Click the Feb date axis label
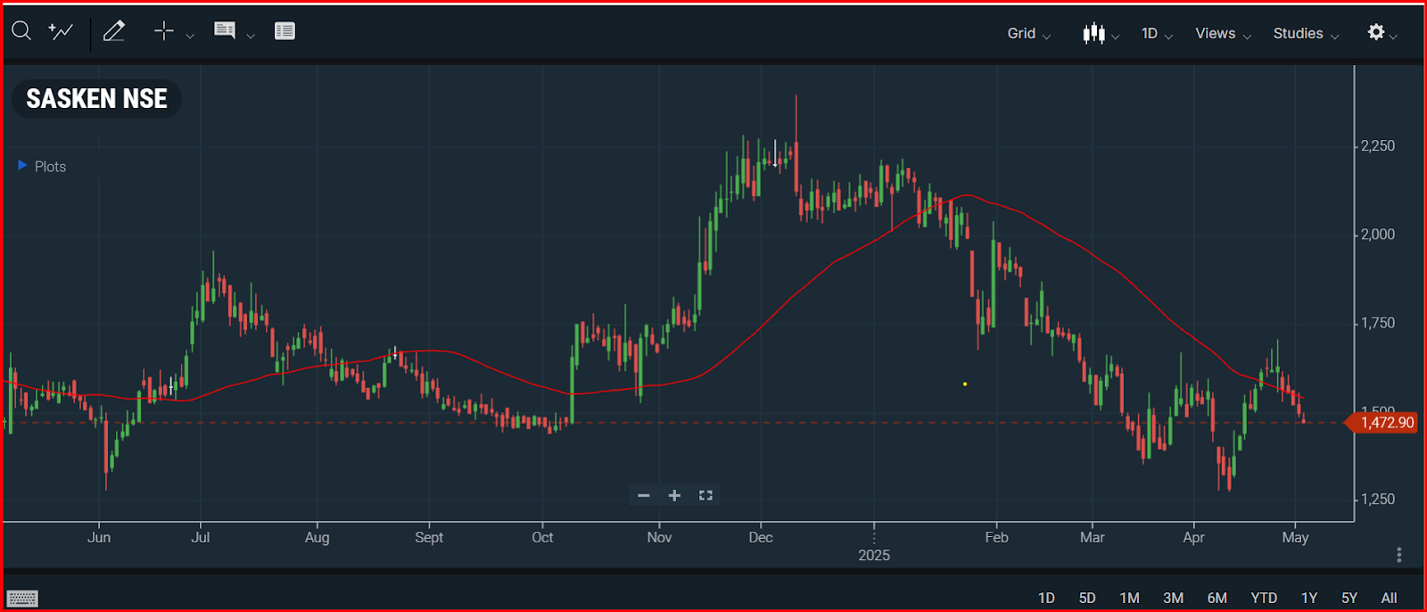1427x612 pixels. click(x=996, y=537)
